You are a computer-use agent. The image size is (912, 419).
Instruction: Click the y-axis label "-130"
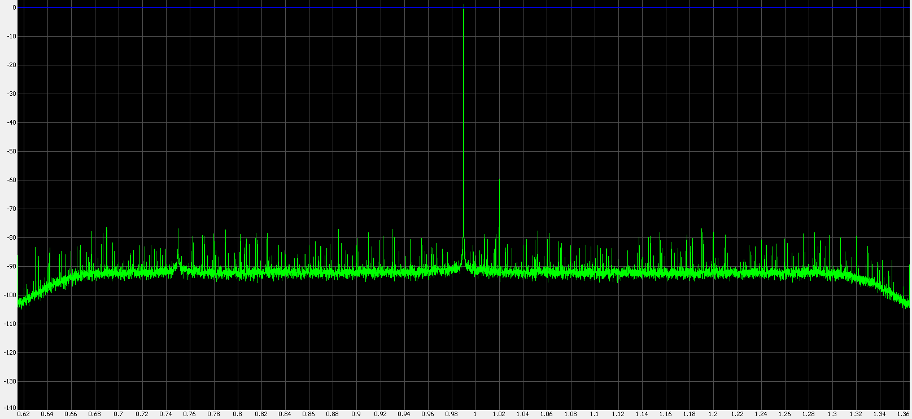(x=10, y=382)
